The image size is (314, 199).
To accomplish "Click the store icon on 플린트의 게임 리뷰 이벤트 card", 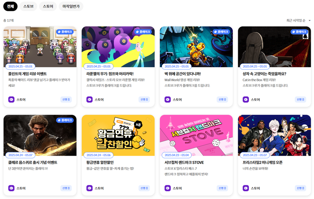I will [11, 99].
